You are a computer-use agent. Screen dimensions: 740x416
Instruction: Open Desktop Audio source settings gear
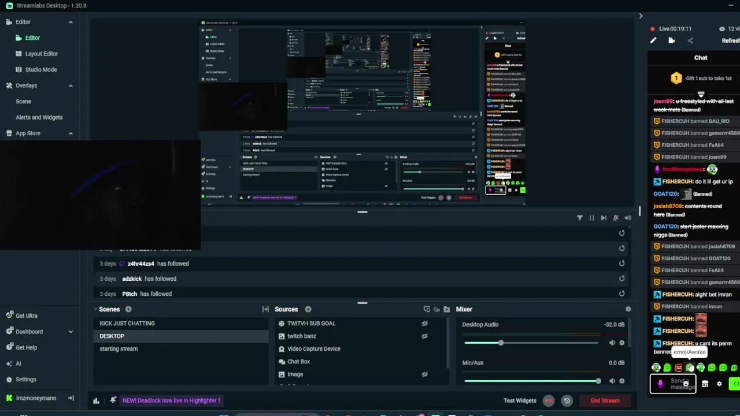[x=622, y=343]
